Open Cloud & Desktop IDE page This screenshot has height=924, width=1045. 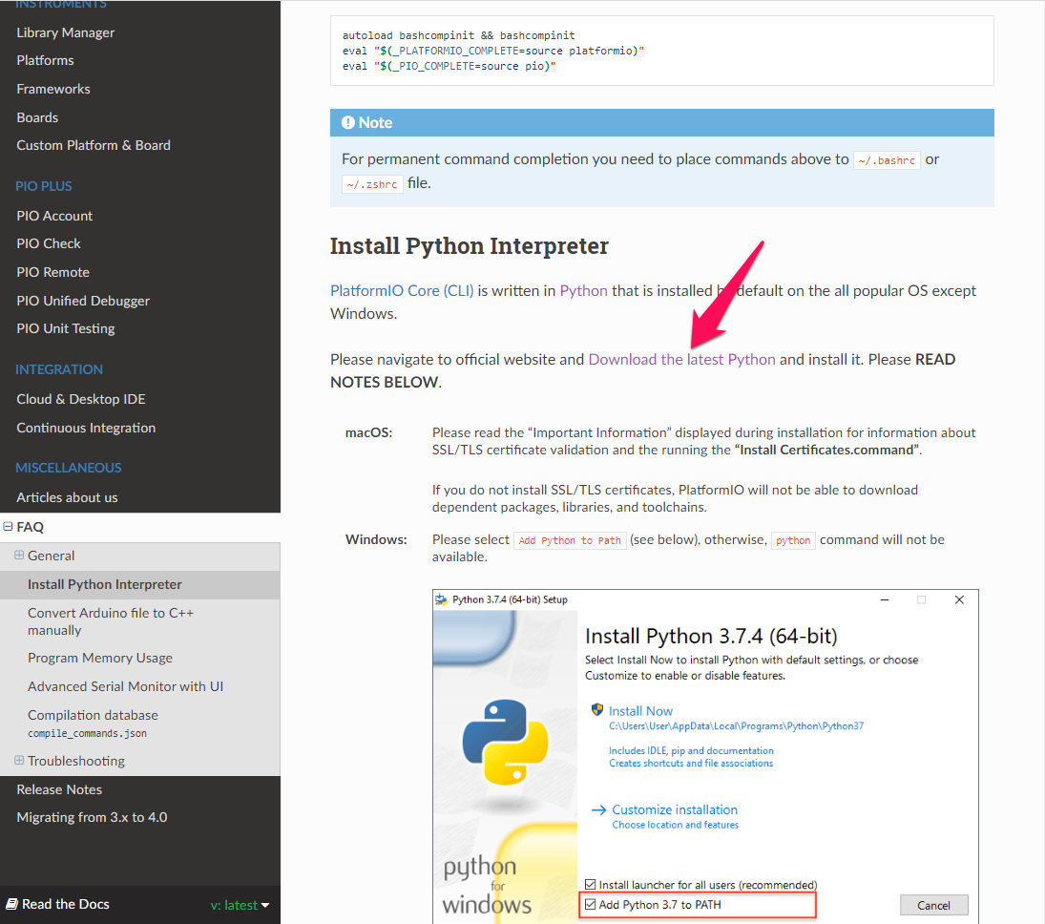pyautogui.click(x=80, y=399)
